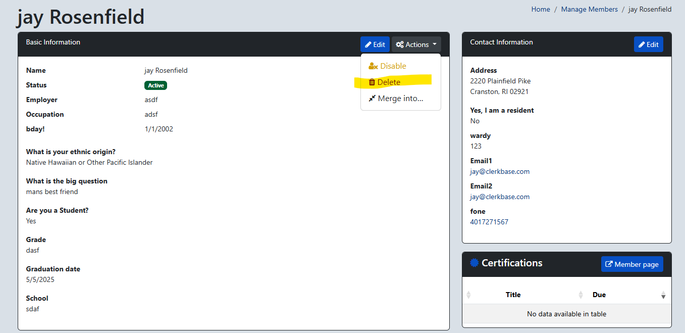Image resolution: width=685 pixels, height=333 pixels.
Task: Click Occupation value adsf
Action: pyautogui.click(x=151, y=114)
